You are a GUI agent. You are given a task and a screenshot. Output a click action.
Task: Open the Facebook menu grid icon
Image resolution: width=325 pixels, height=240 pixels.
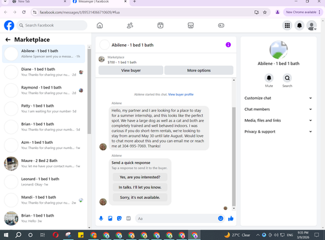[x=287, y=25]
